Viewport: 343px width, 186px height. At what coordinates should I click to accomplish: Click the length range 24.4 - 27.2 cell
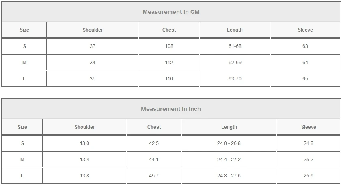pyautogui.click(x=229, y=160)
